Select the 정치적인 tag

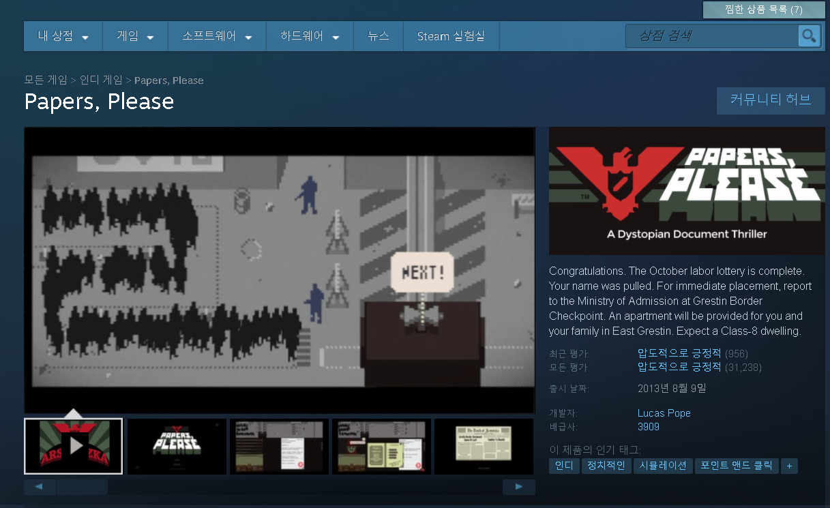(606, 466)
